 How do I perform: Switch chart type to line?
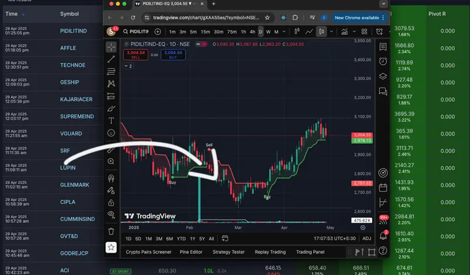pos(309,32)
